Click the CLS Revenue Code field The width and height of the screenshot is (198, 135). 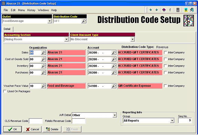pyautogui.click(x=36, y=121)
